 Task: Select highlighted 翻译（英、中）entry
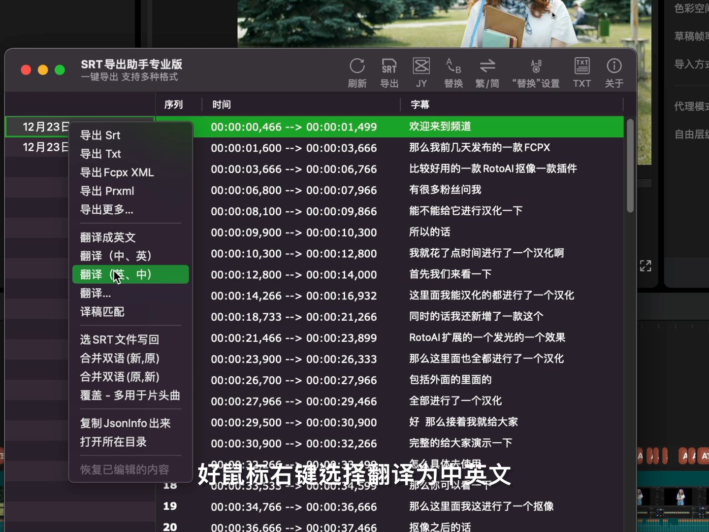(130, 274)
